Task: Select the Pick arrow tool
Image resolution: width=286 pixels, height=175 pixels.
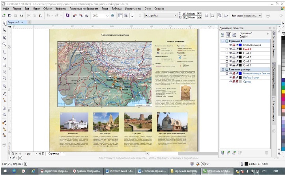Action: click(4, 24)
